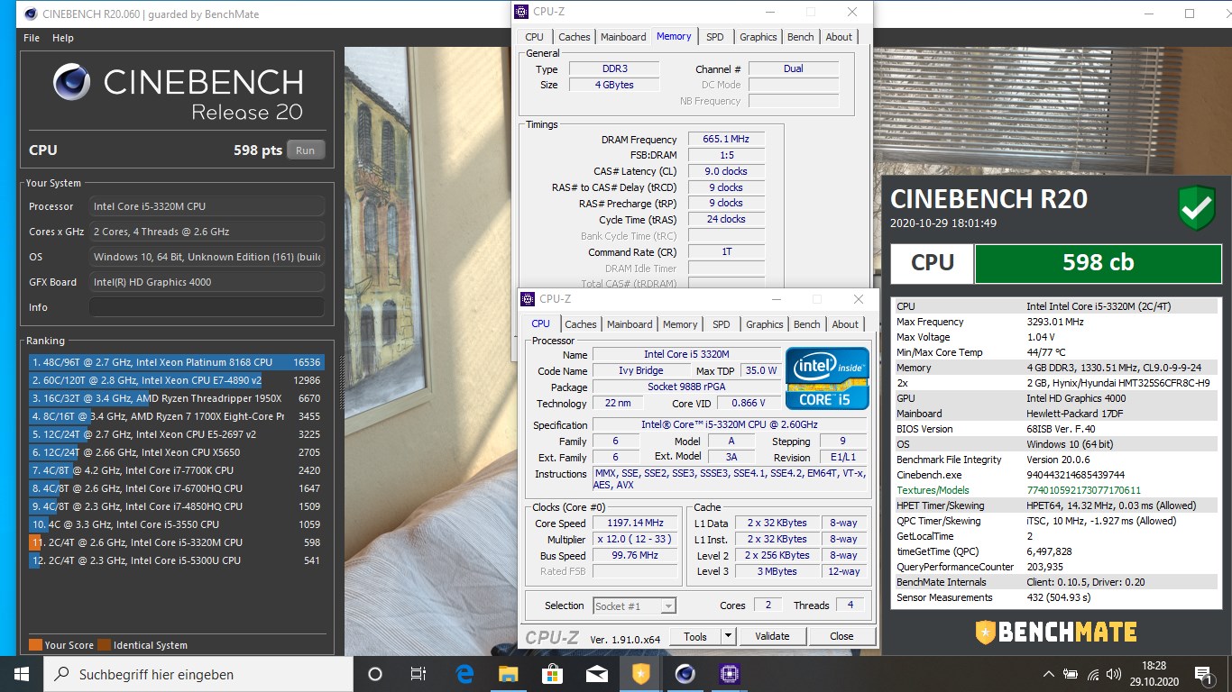
Task: Switch to Cinebench sphere icon on taskbar
Action: coord(685,674)
